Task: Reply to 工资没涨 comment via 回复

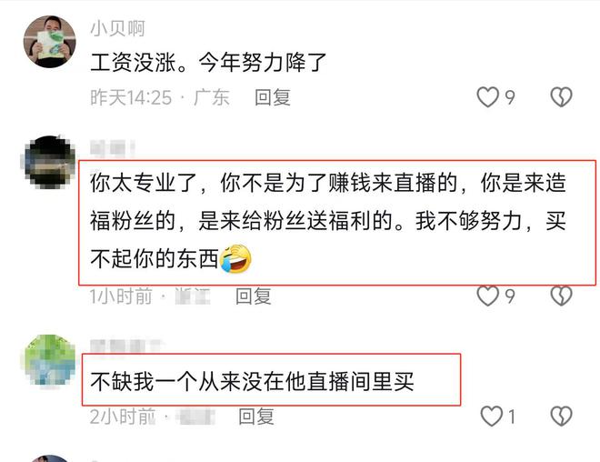Action: (x=273, y=97)
